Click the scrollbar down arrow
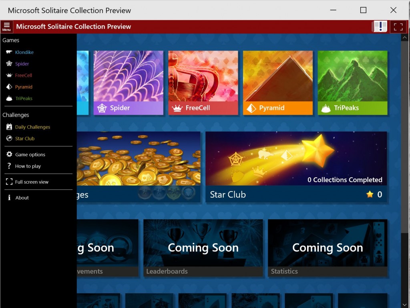 [404, 305]
